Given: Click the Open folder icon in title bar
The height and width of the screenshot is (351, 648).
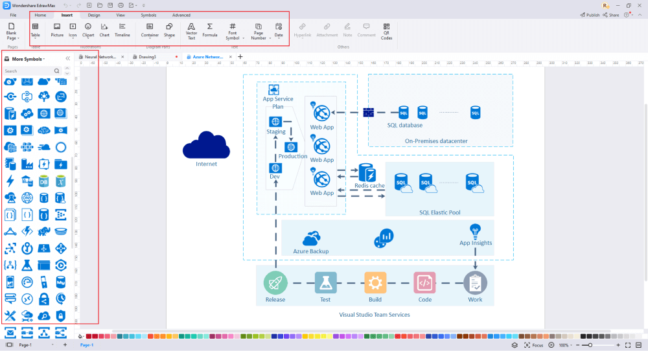Looking at the screenshot, I should (x=100, y=5).
